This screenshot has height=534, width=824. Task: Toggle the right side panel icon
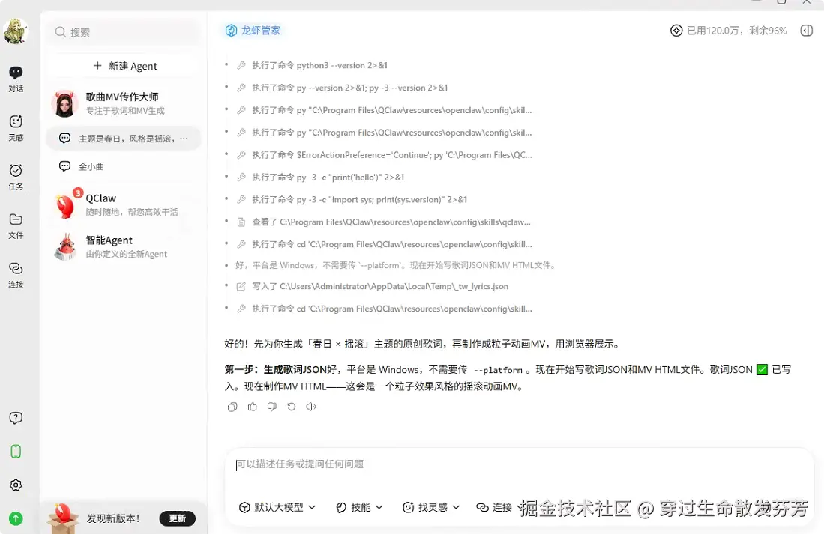806,31
